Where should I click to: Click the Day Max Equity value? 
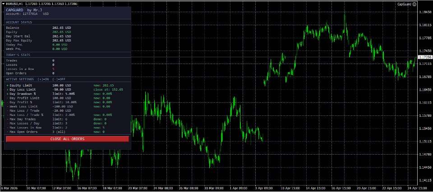pos(62,40)
